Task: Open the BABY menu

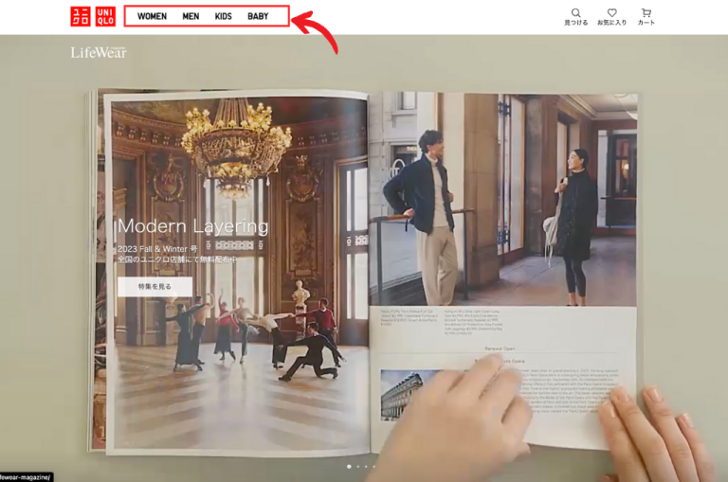Action: 258,16
